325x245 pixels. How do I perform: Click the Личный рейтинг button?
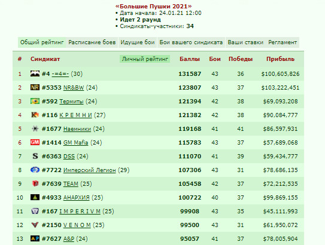pos(145,59)
